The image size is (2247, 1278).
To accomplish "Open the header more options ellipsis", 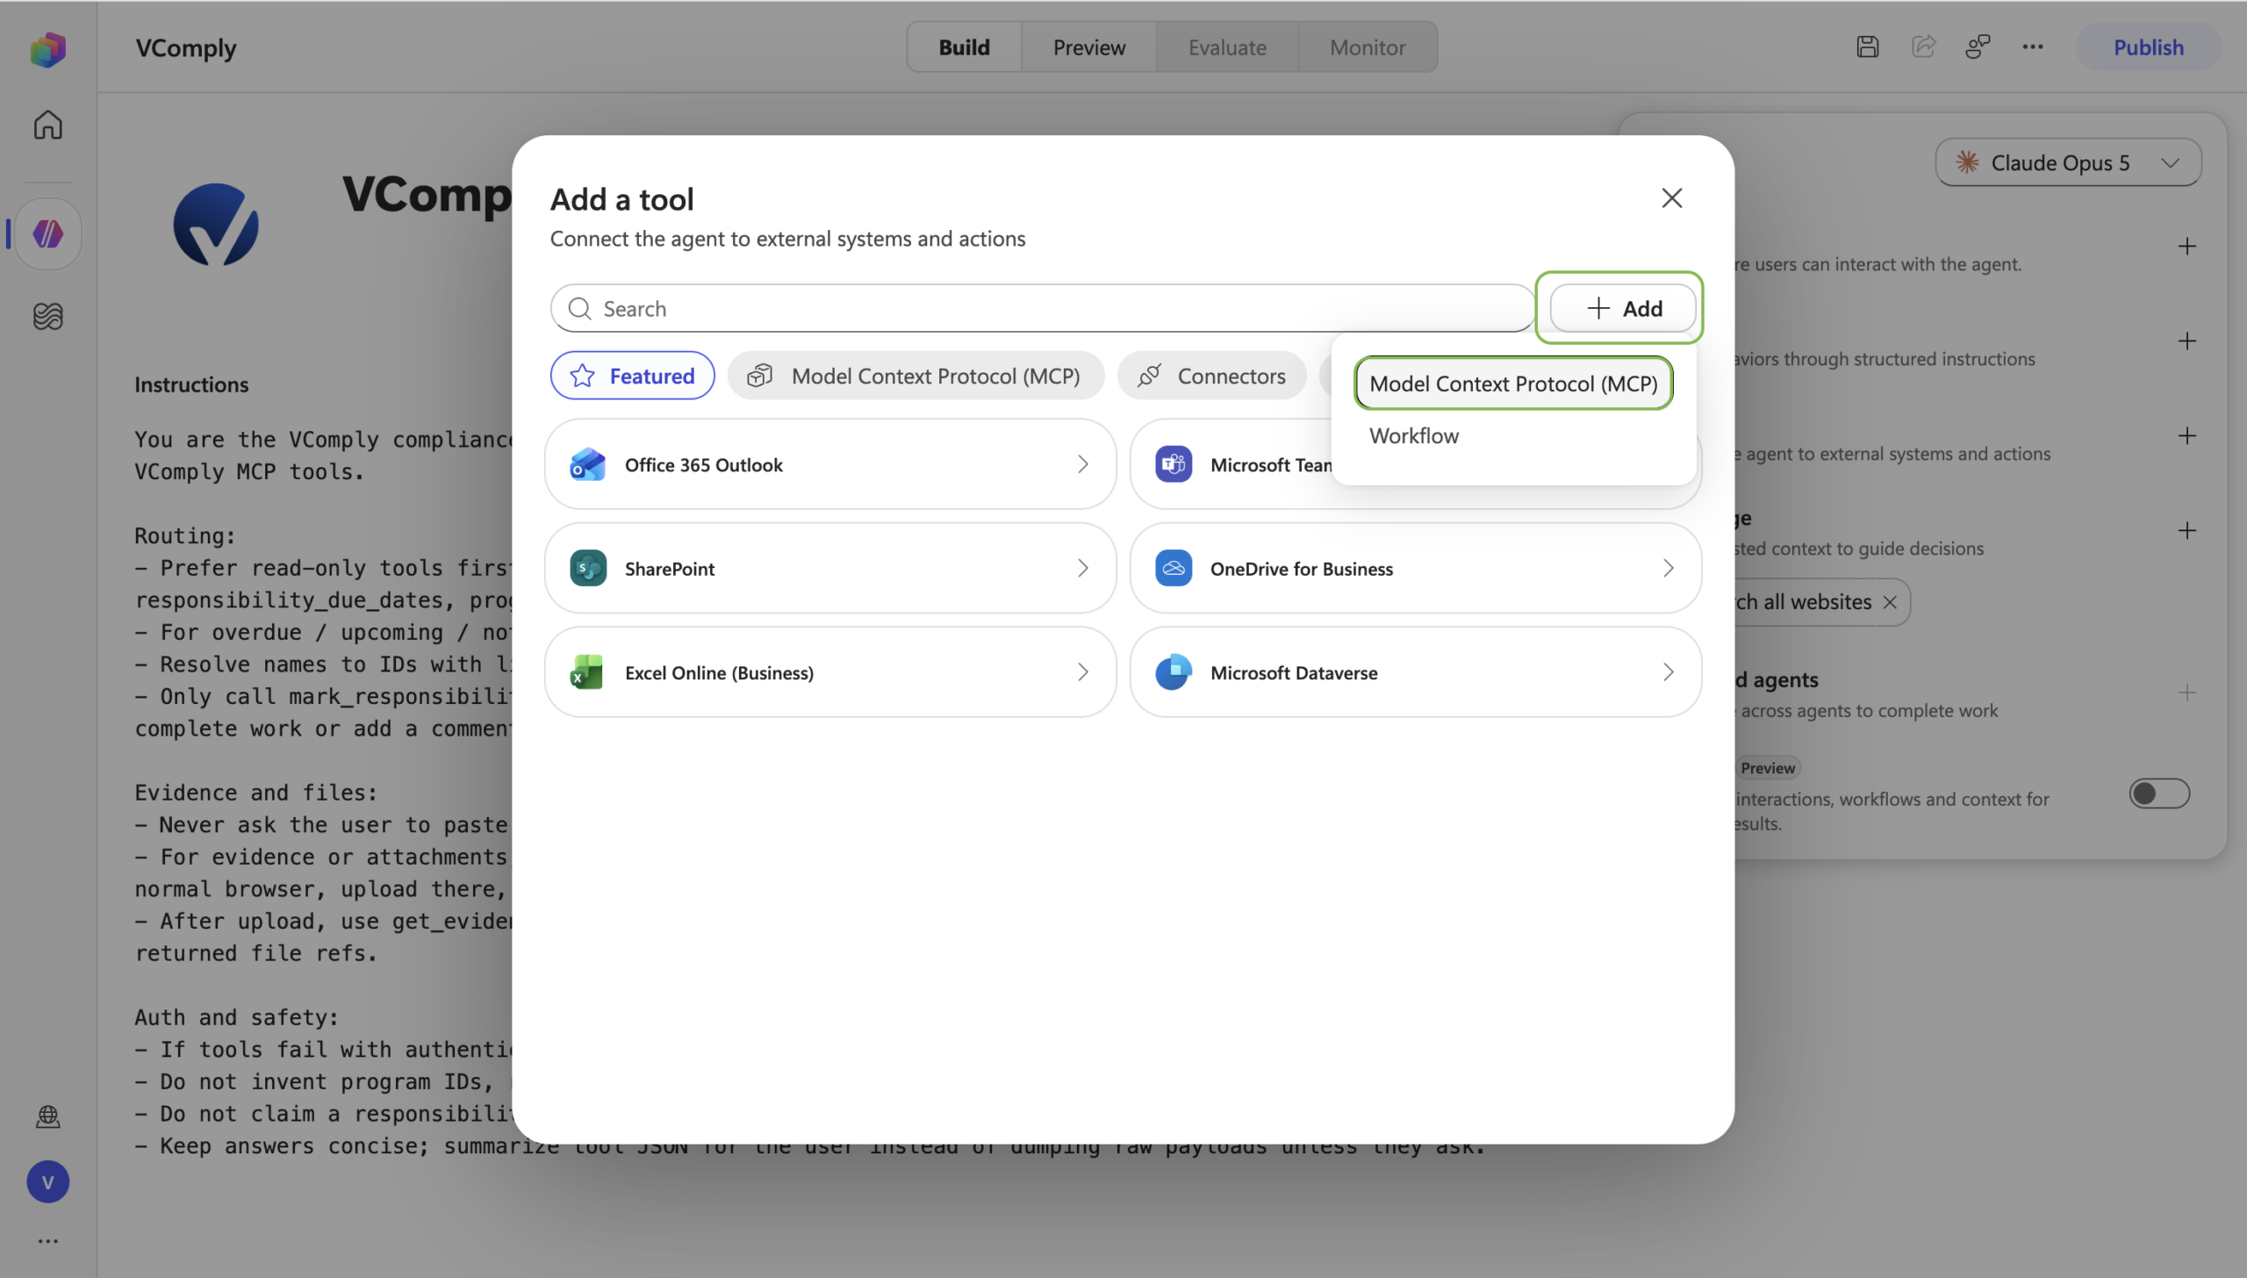I will pos(2033,47).
